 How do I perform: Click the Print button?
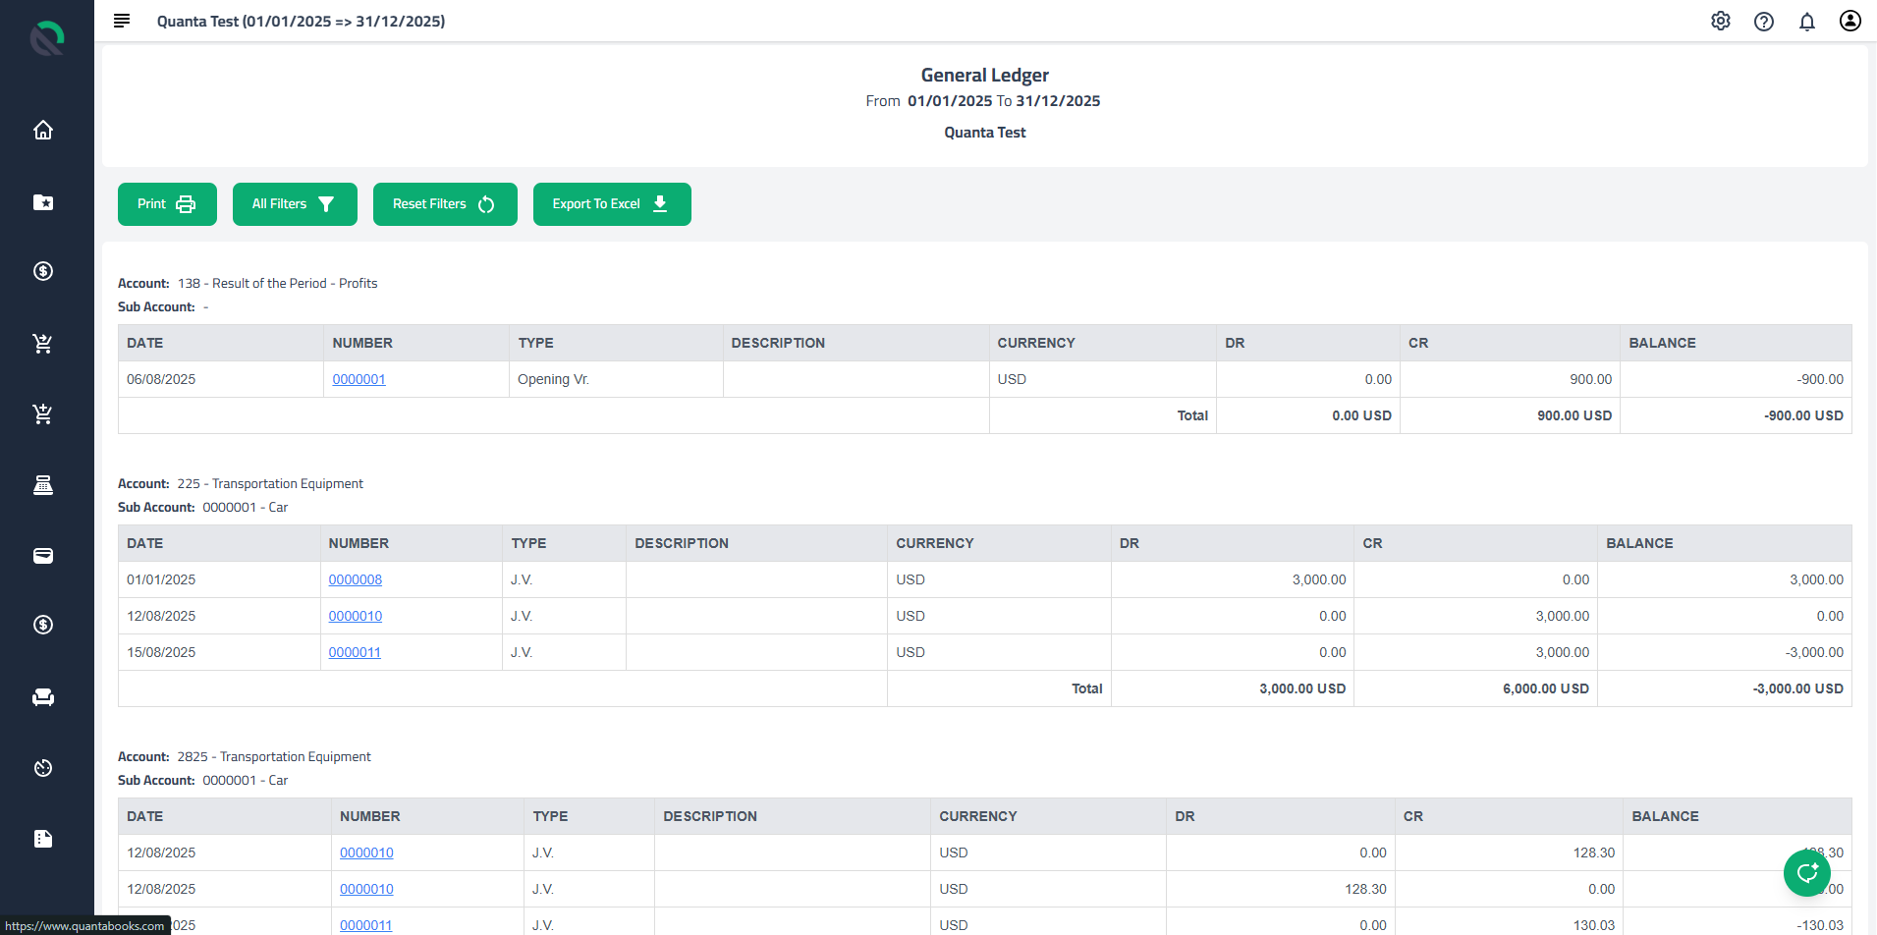[167, 203]
